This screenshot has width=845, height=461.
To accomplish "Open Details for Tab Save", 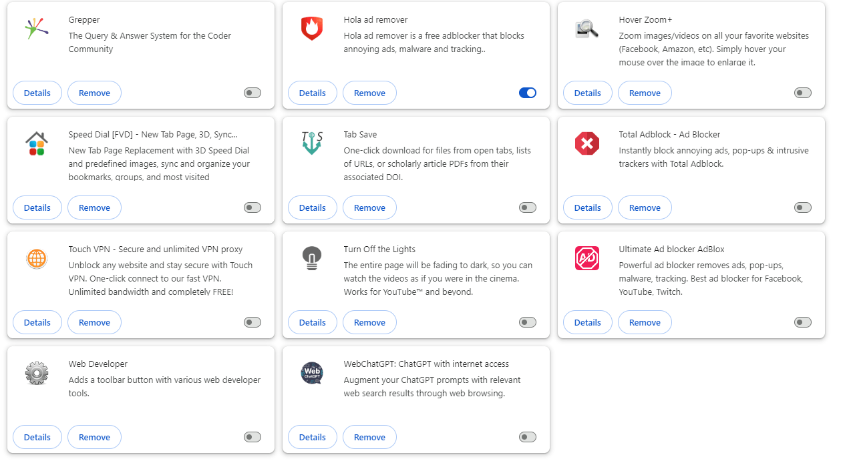I will (312, 207).
